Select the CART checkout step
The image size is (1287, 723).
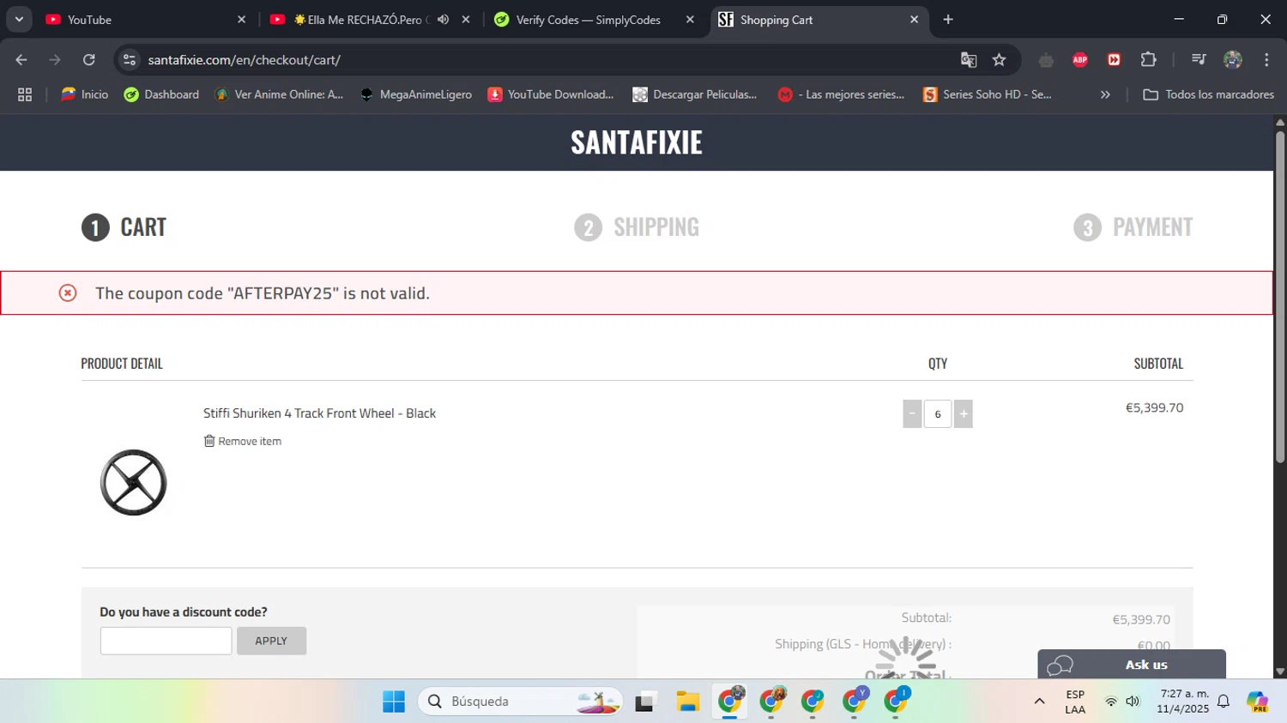(x=124, y=227)
